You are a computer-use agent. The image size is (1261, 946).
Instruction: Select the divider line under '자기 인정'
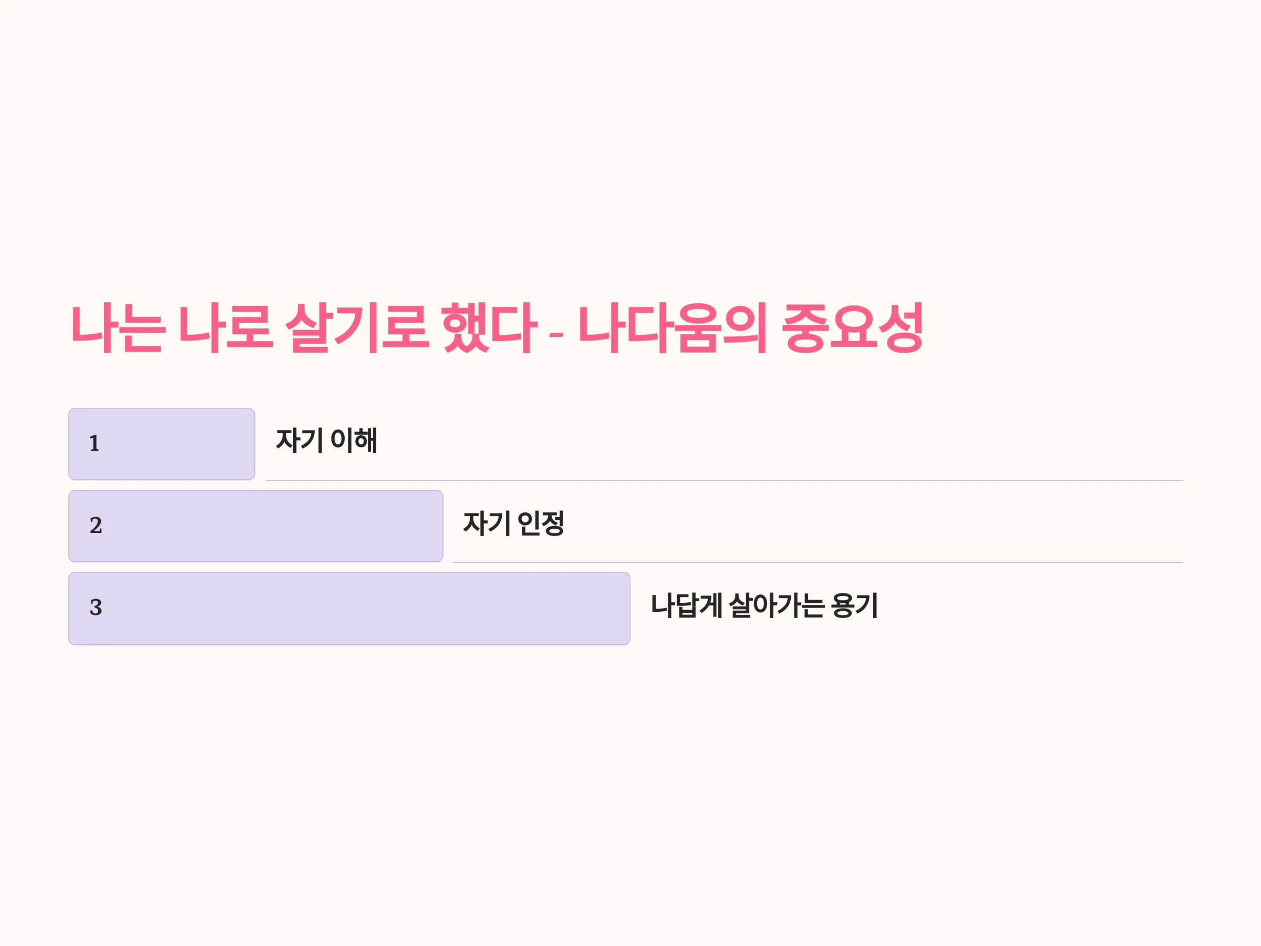coord(818,562)
